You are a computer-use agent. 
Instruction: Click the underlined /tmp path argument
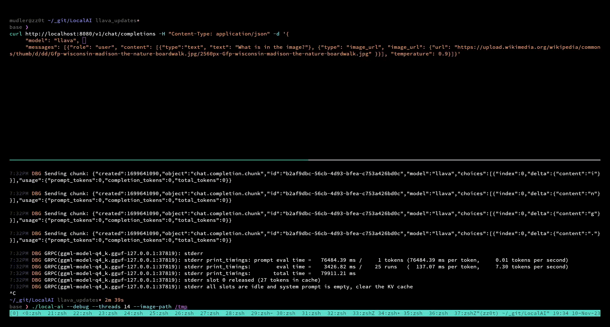[x=181, y=307]
